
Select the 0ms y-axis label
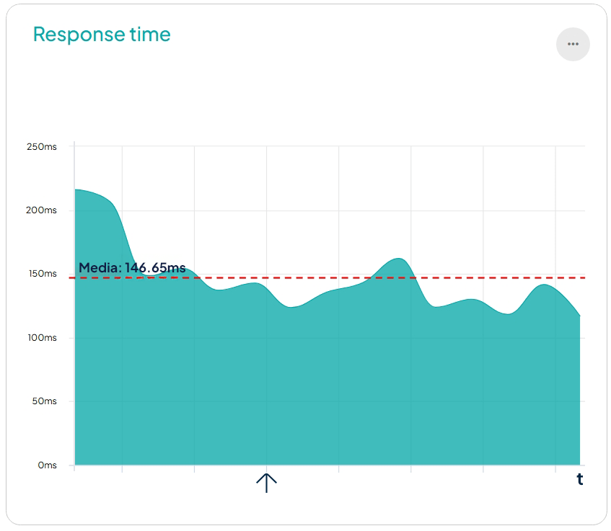46,465
